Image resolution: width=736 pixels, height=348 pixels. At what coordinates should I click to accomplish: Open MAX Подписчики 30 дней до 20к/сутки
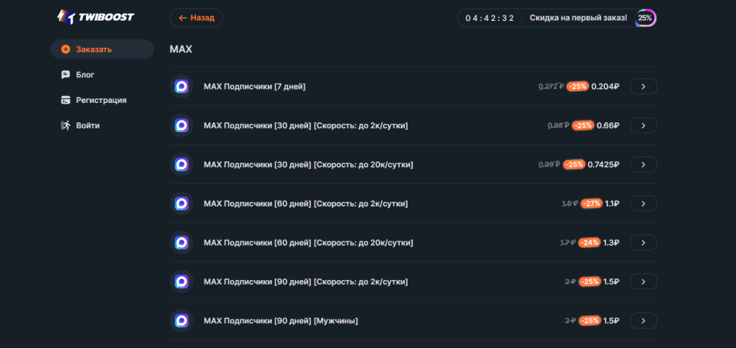point(308,165)
